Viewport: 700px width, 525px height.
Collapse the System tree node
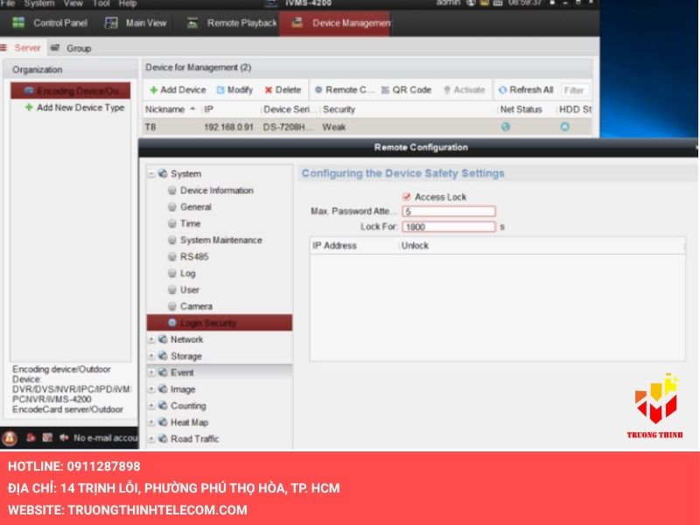[x=151, y=173]
